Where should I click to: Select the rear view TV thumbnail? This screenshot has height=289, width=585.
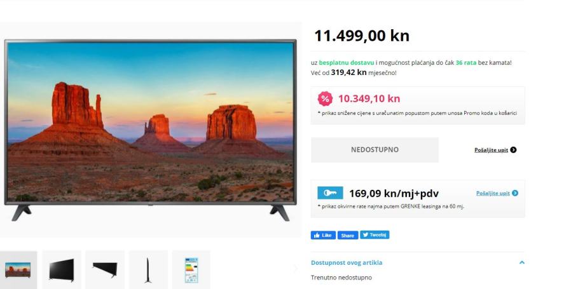click(105, 270)
